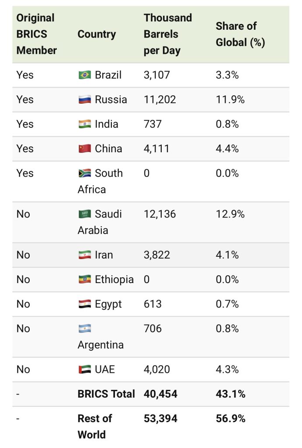302x448 pixels.
Task: Click the Iran flag icon
Action: tap(84, 255)
